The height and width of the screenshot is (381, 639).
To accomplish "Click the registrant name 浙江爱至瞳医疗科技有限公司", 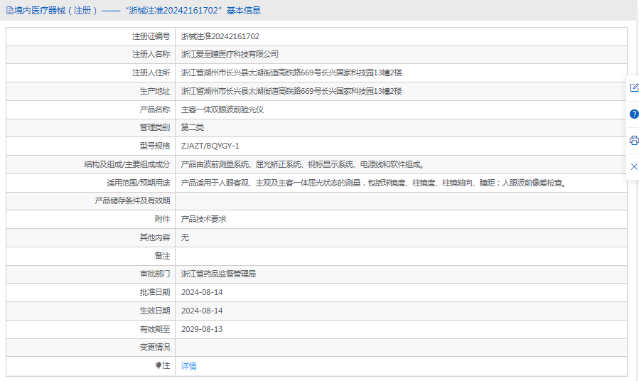I will click(x=230, y=54).
